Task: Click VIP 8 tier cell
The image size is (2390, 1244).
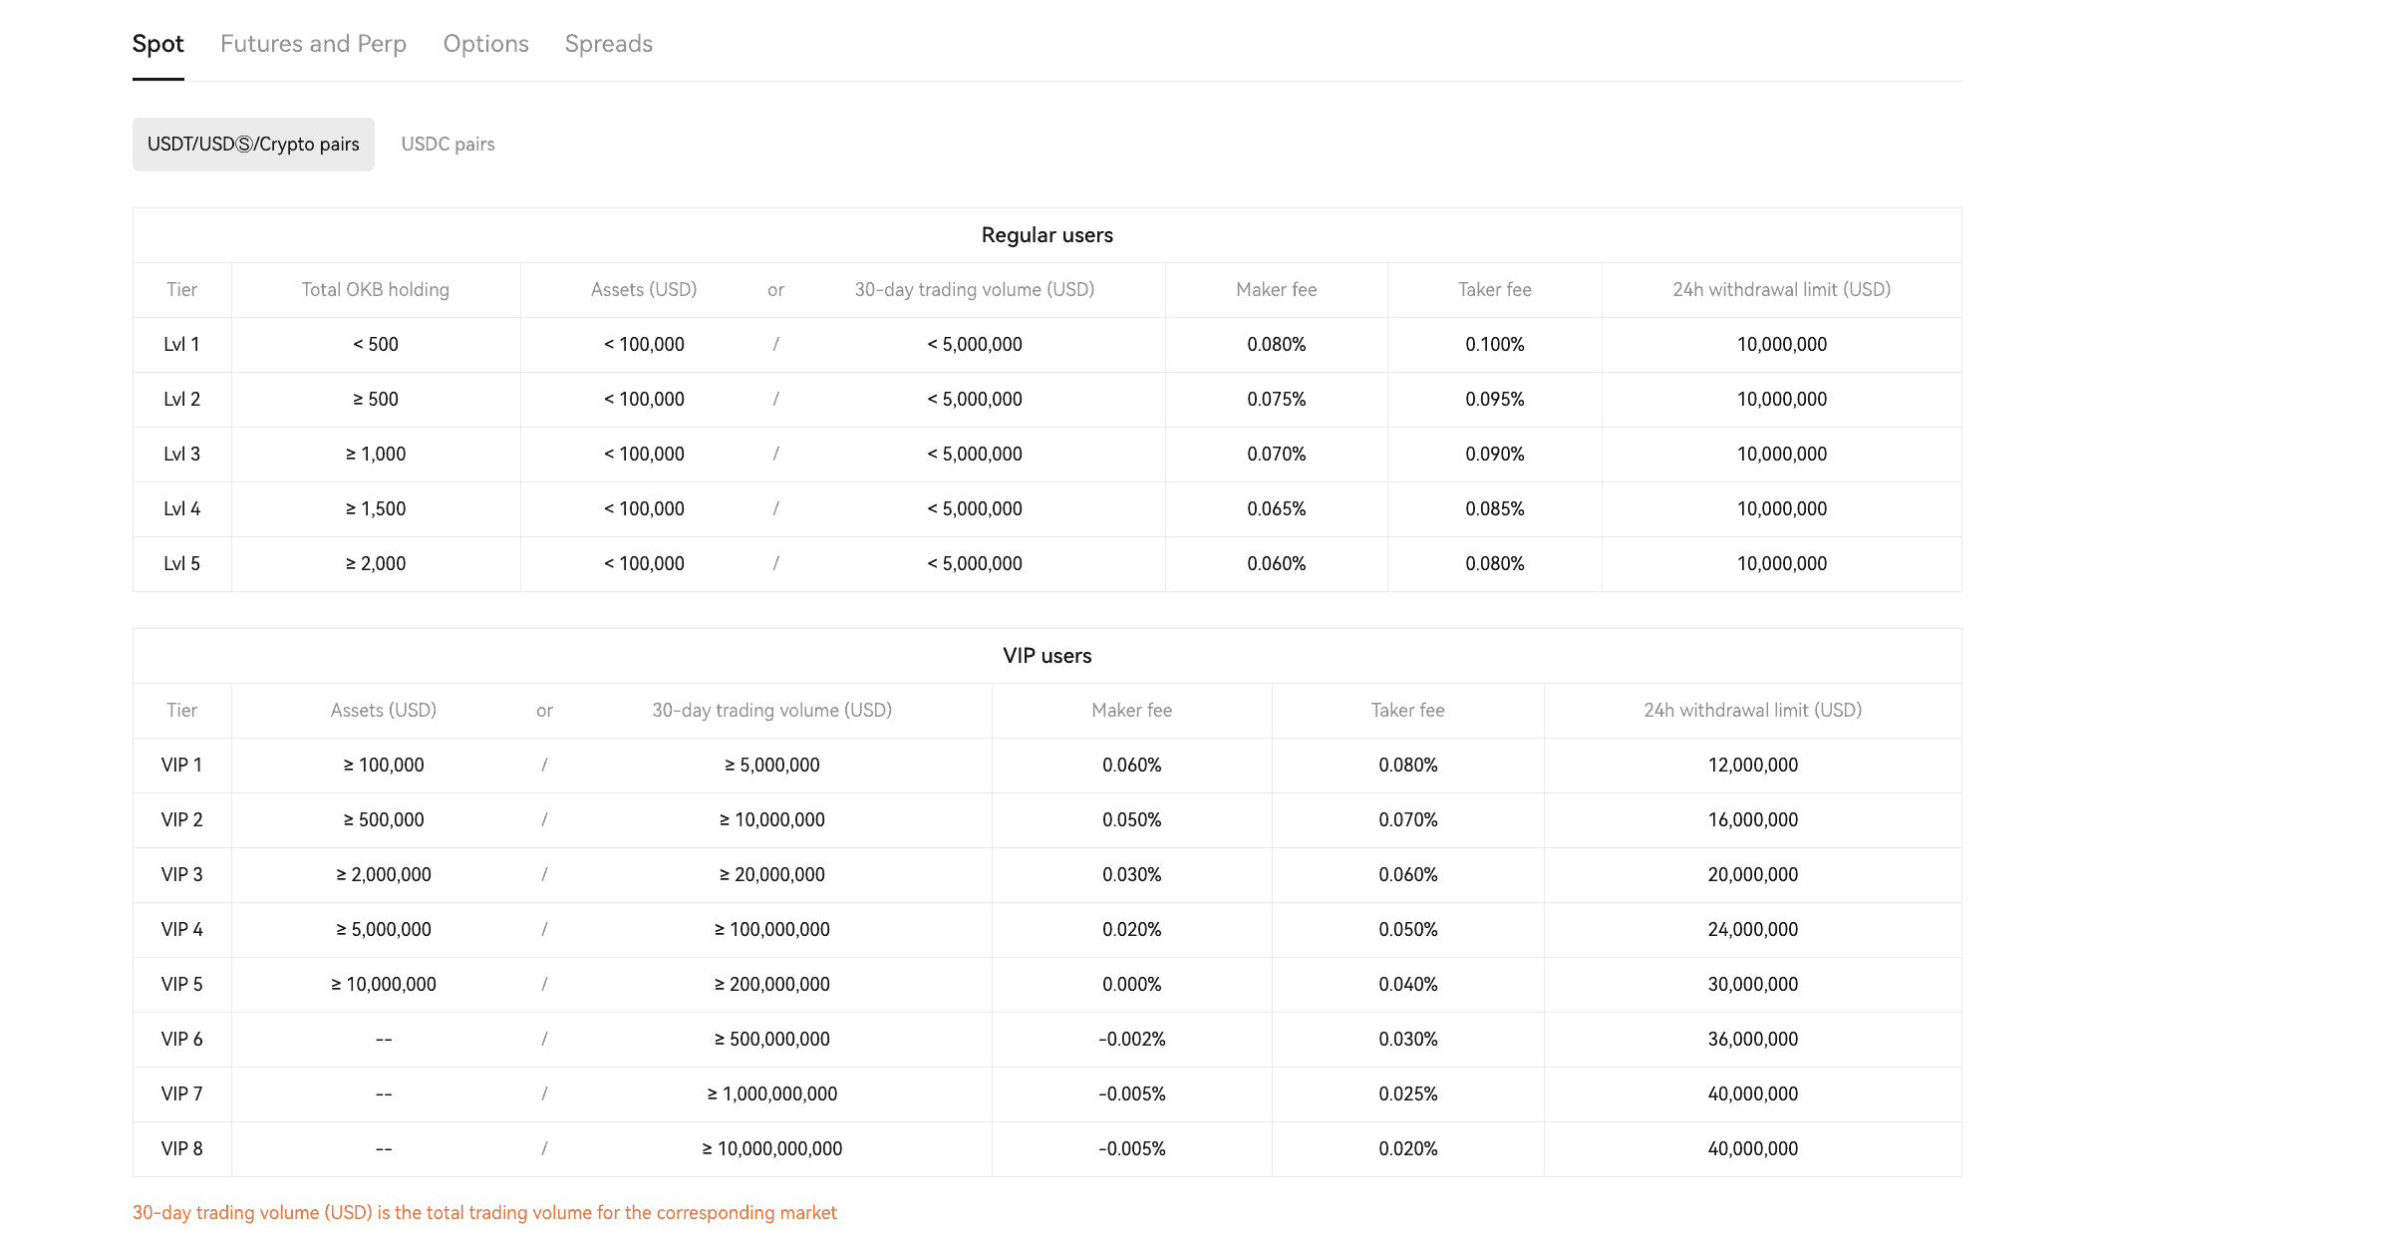Action: 181,1149
